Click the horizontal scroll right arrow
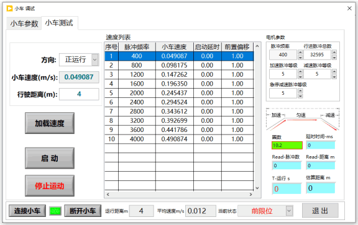 pos(251,194)
